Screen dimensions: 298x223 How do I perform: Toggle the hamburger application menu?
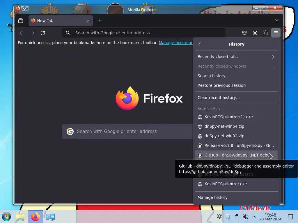[x=276, y=33]
